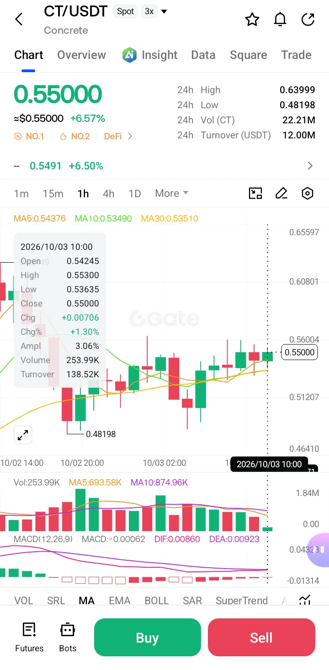Switch to the Chart tab
Image resolution: width=329 pixels, height=670 pixels.
point(29,55)
